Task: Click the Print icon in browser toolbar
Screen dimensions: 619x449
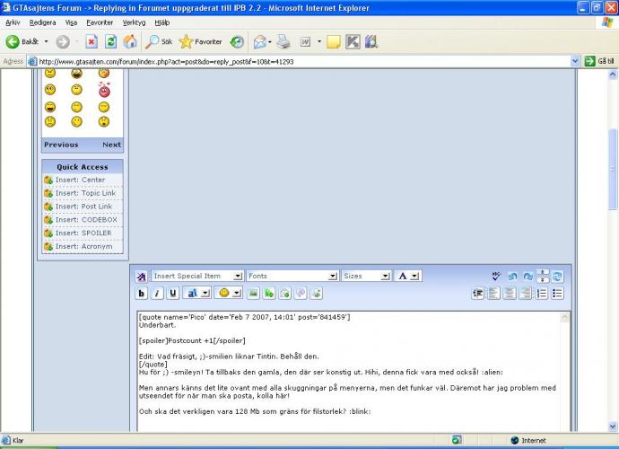Action: coord(283,41)
